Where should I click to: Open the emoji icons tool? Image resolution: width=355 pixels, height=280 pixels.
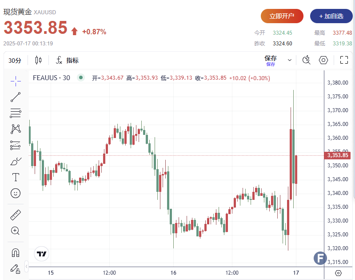(x=16, y=193)
